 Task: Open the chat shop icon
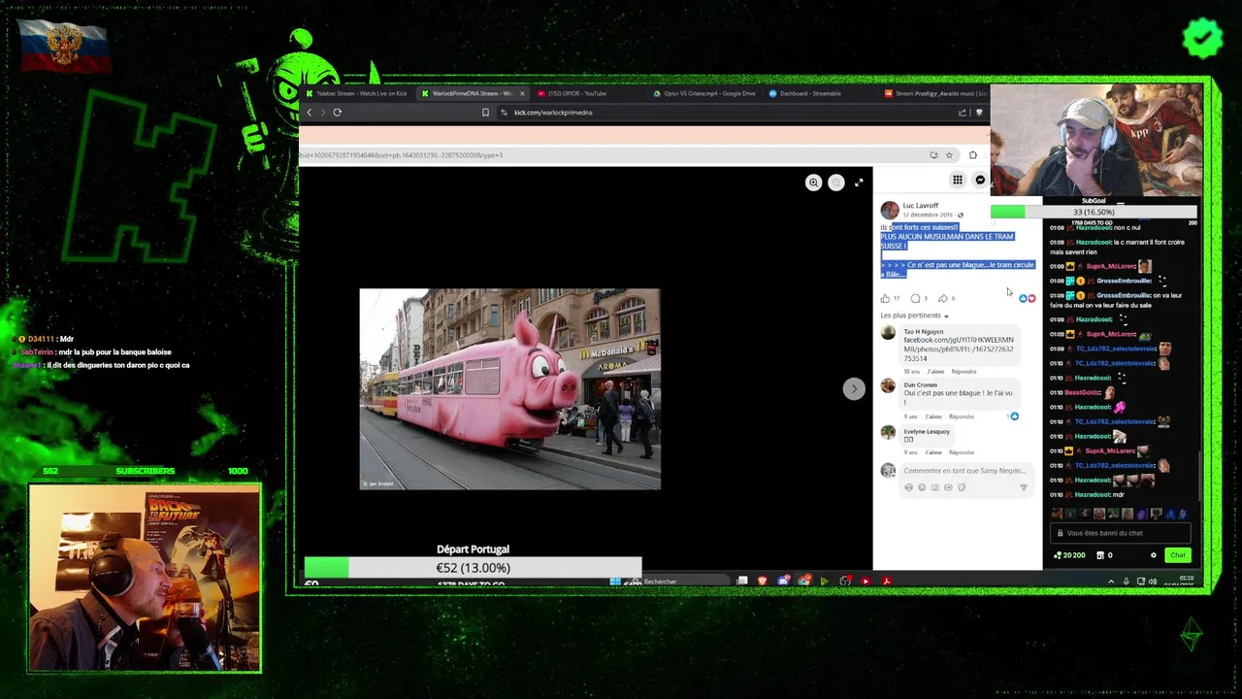[x=1100, y=555]
